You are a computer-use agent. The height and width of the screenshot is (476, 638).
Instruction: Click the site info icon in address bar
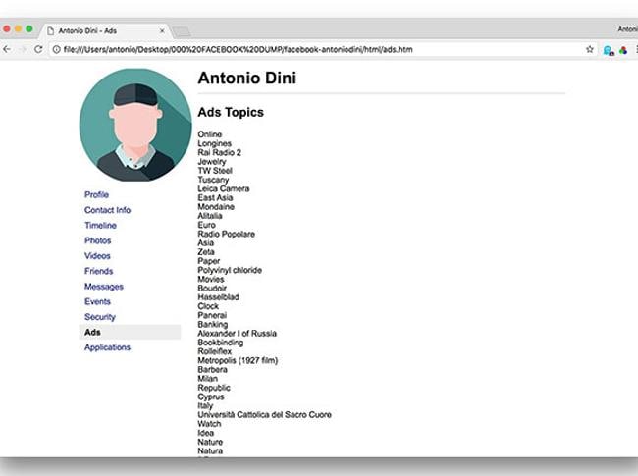coord(56,49)
